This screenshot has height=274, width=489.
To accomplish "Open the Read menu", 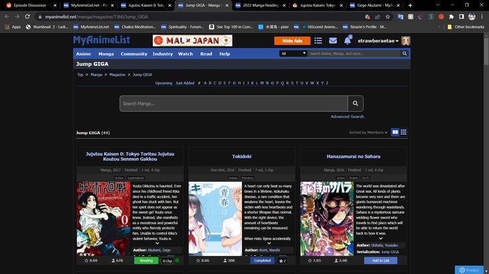I will click(206, 54).
